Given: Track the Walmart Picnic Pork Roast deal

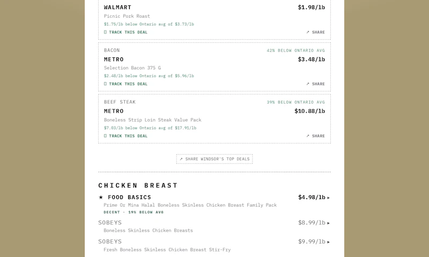Looking at the screenshot, I should 125,32.
